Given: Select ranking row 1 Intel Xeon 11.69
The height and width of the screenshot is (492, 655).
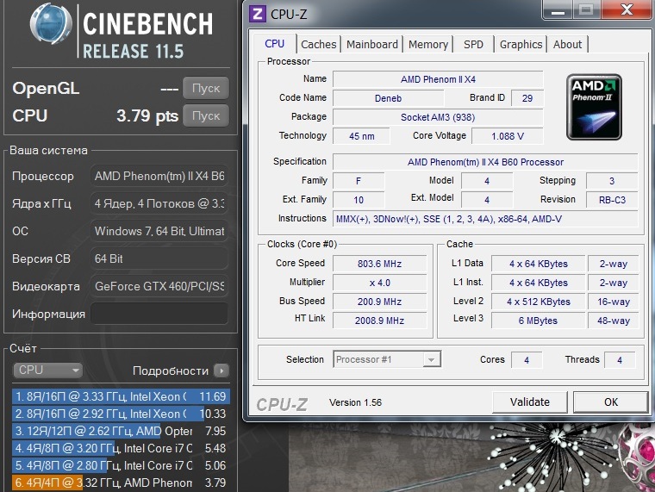Looking at the screenshot, I should point(121,396).
